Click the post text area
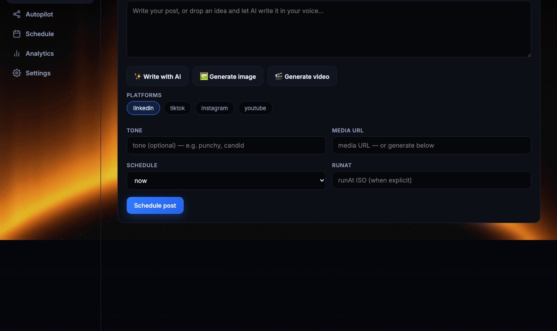The image size is (557, 331). click(x=329, y=29)
